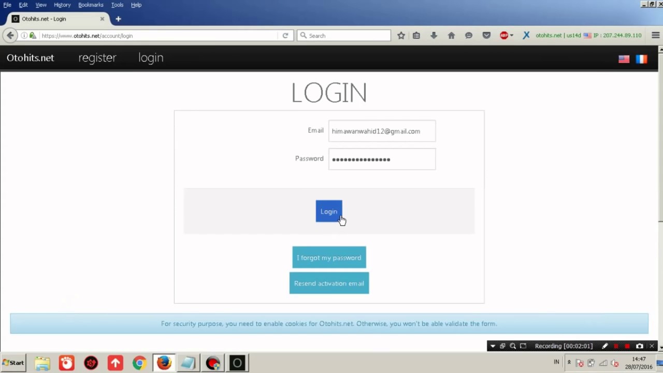Open the Pocket icon in the toolbar
The image size is (663, 373).
pyautogui.click(x=486, y=35)
